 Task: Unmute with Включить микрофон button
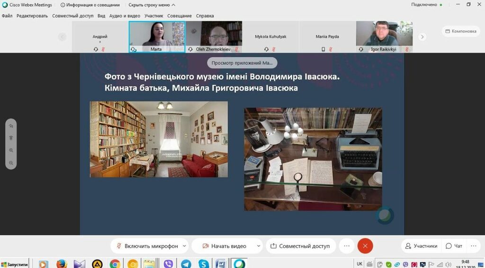[146, 246]
